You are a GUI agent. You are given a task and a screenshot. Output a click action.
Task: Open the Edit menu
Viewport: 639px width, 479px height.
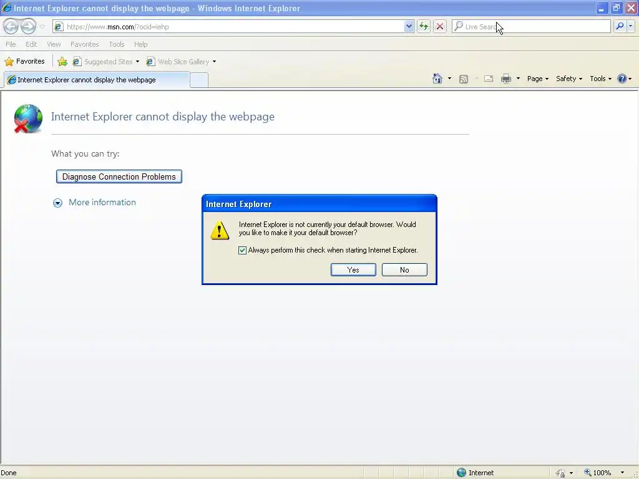click(31, 44)
